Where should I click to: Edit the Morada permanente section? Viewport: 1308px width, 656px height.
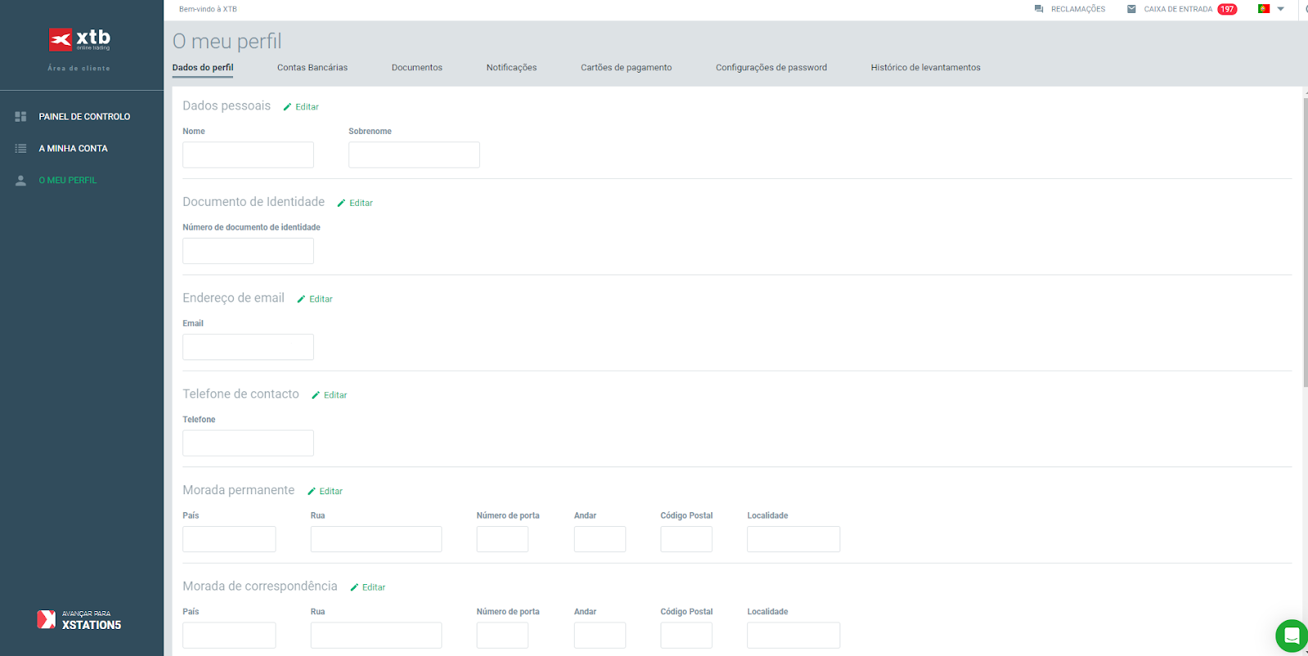pyautogui.click(x=325, y=491)
